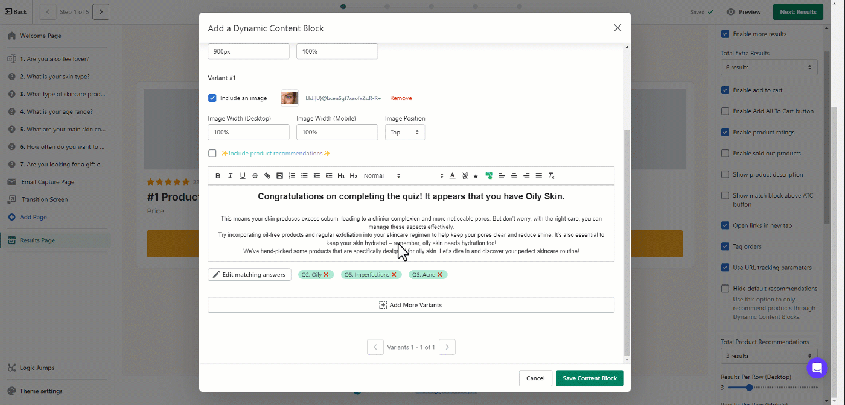Decrease text indent
This screenshot has width=845, height=405.
point(317,176)
